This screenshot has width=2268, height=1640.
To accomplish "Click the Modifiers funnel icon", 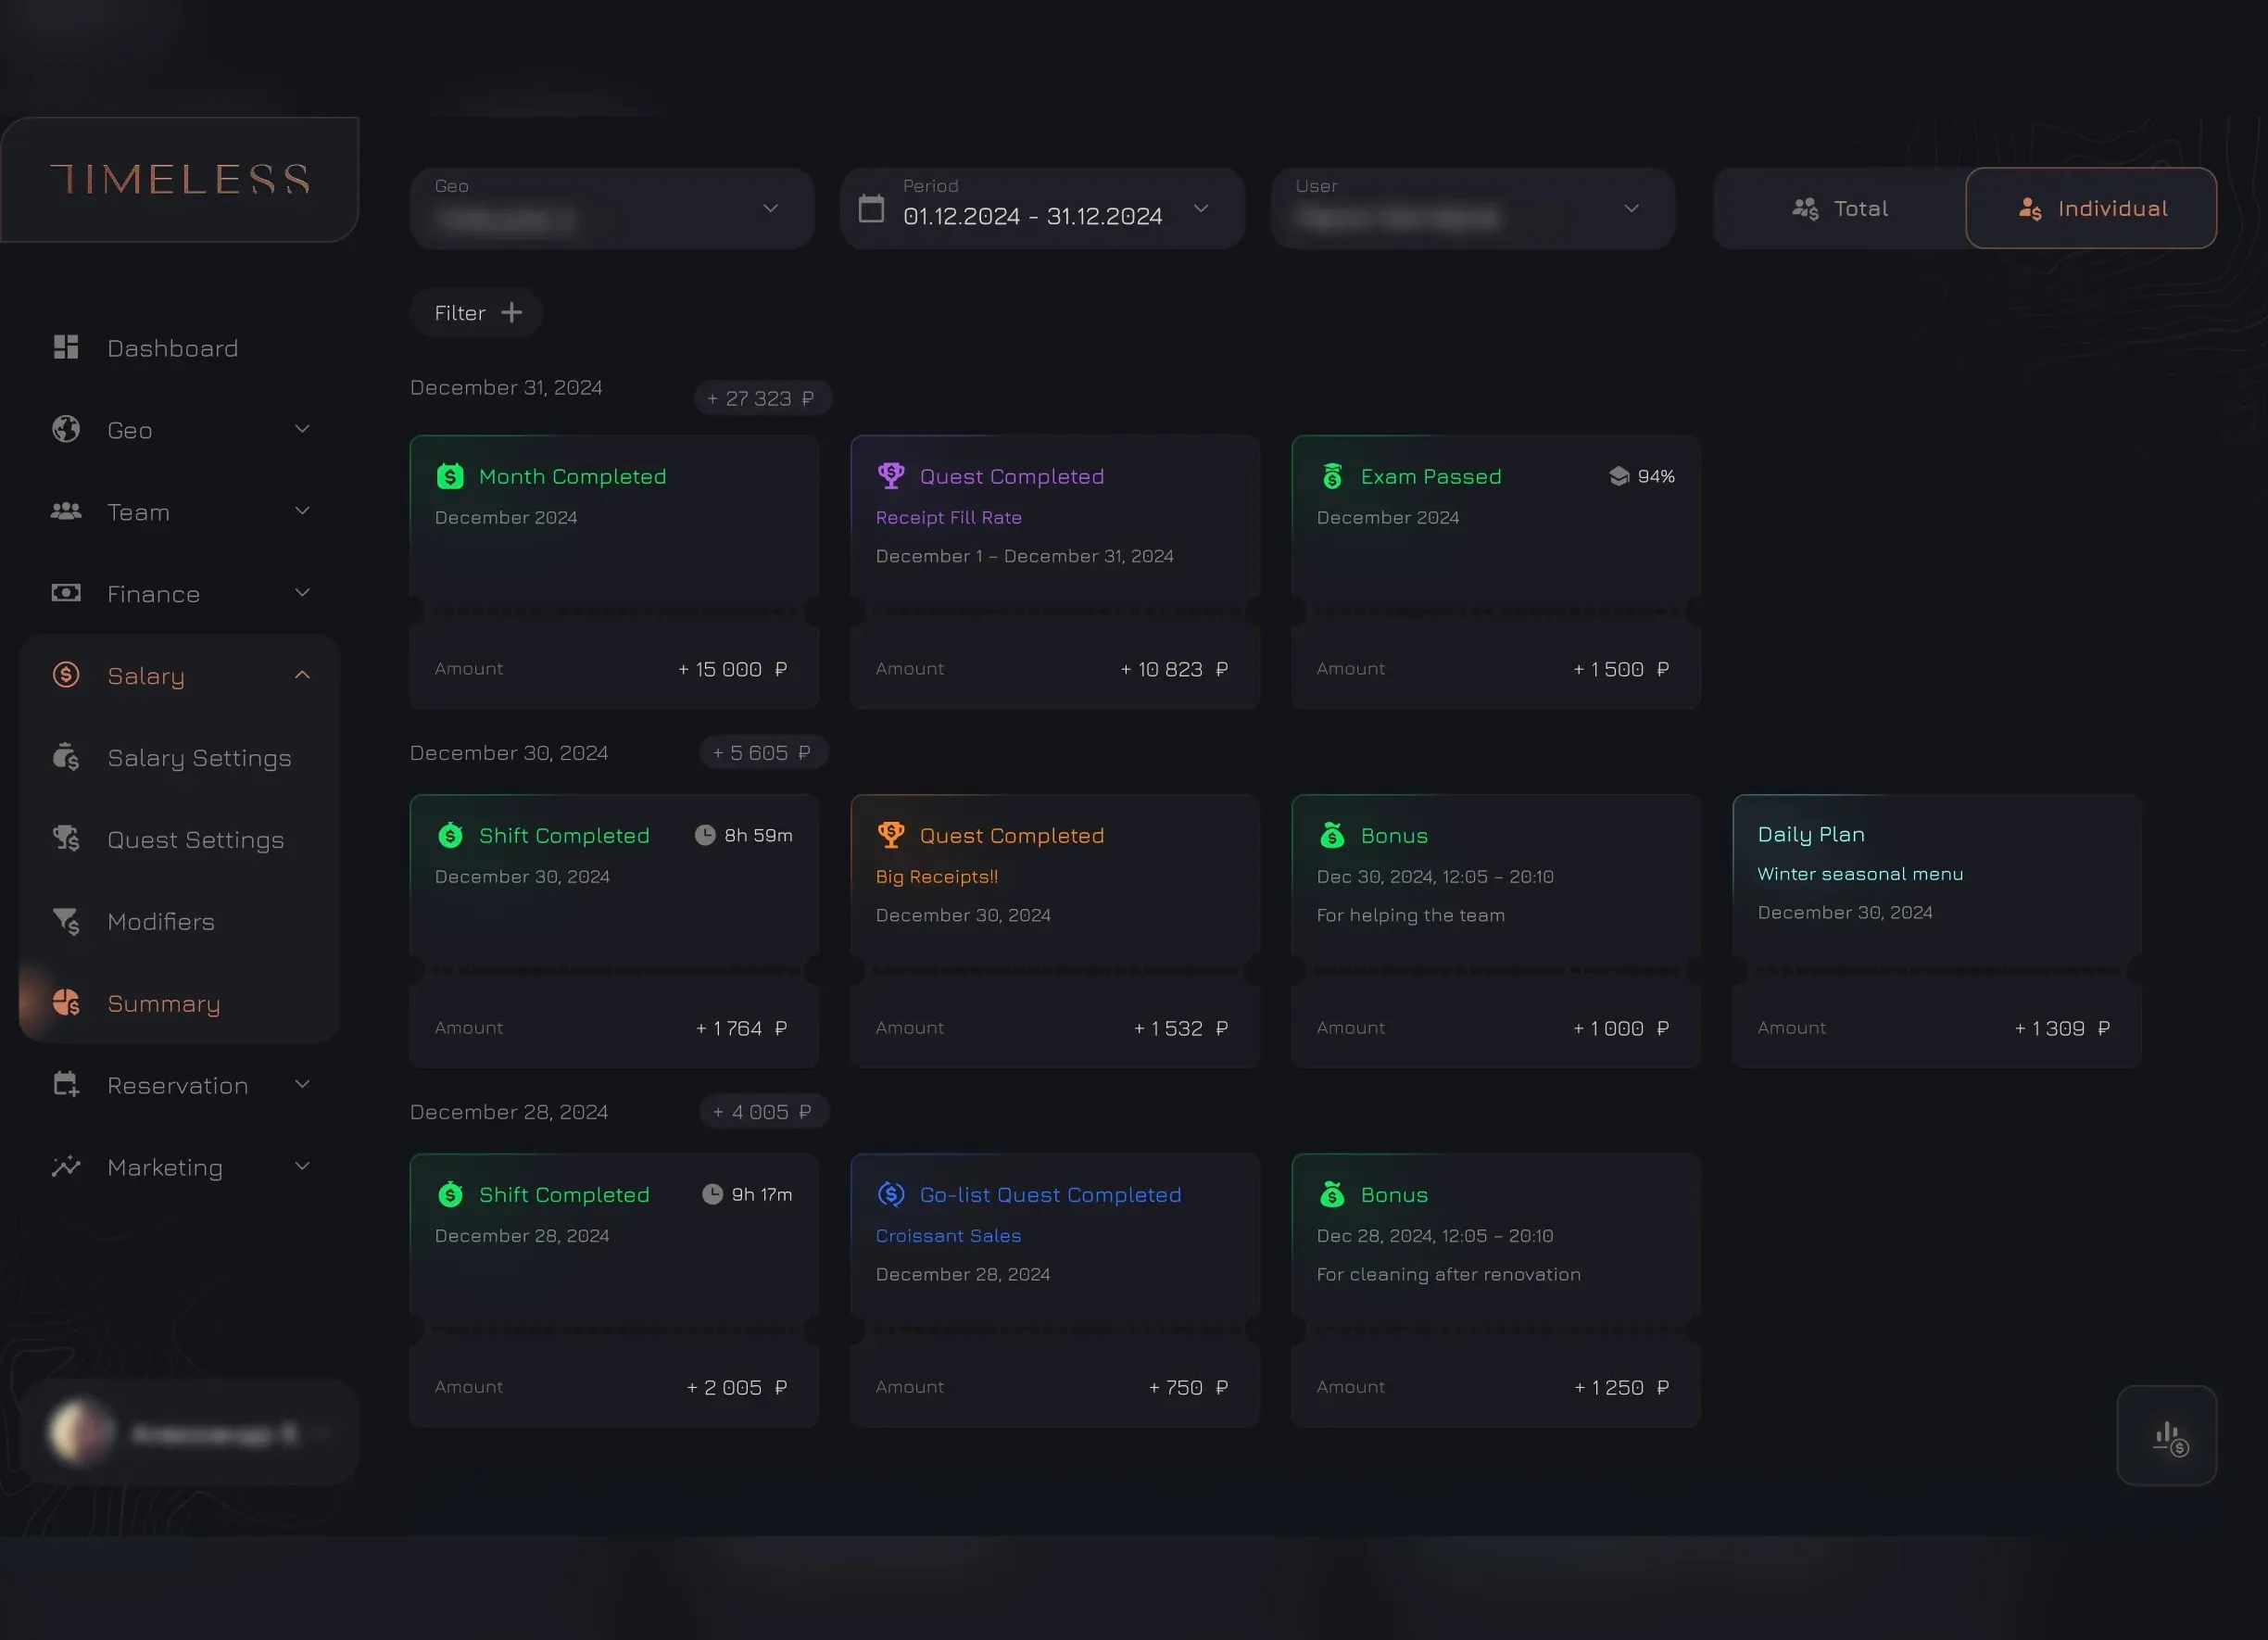I will tap(66, 920).
